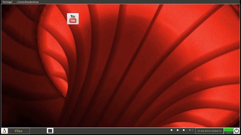Click the power button icon

[236, 131]
